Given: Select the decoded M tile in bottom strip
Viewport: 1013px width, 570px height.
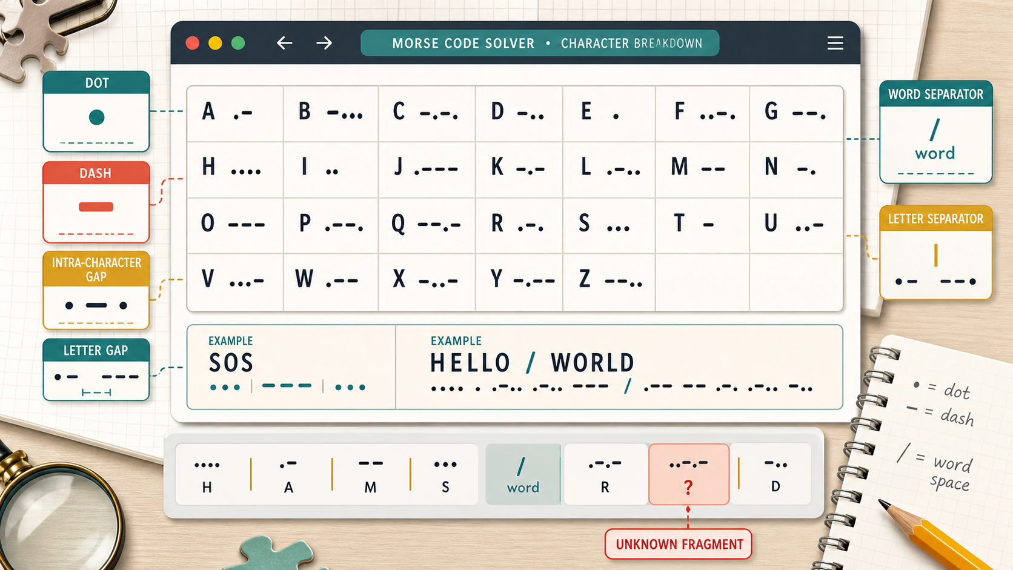Looking at the screenshot, I should pos(371,475).
